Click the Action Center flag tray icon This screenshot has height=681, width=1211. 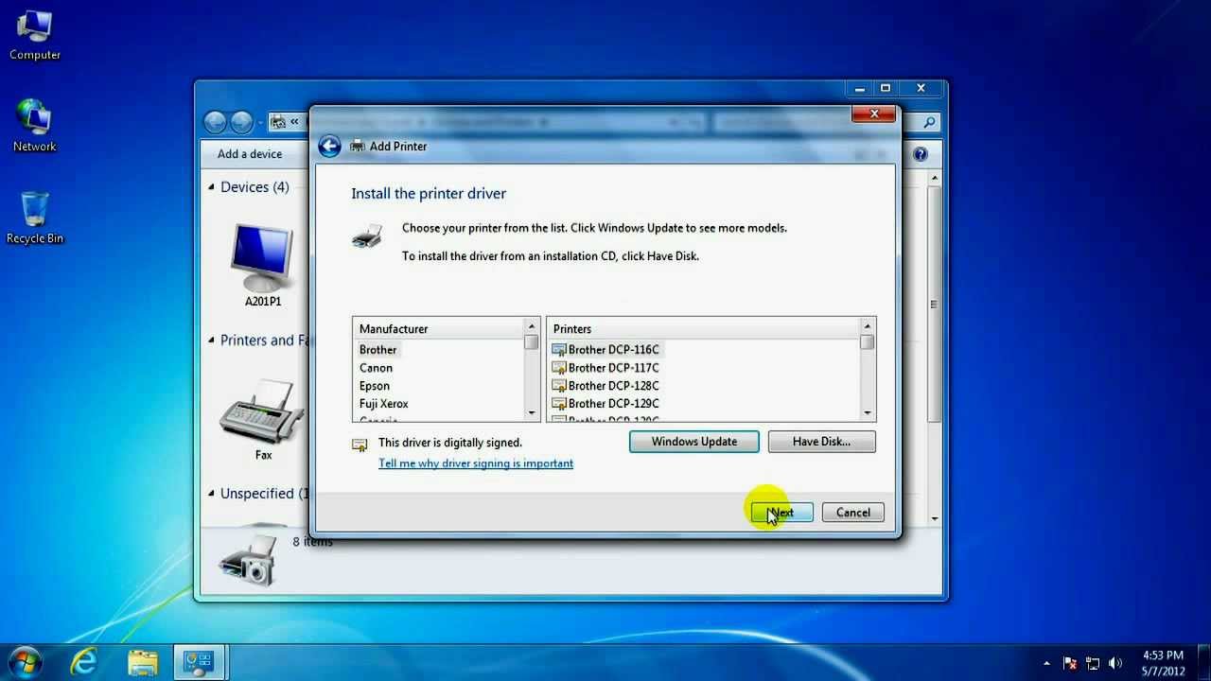[1071, 663]
